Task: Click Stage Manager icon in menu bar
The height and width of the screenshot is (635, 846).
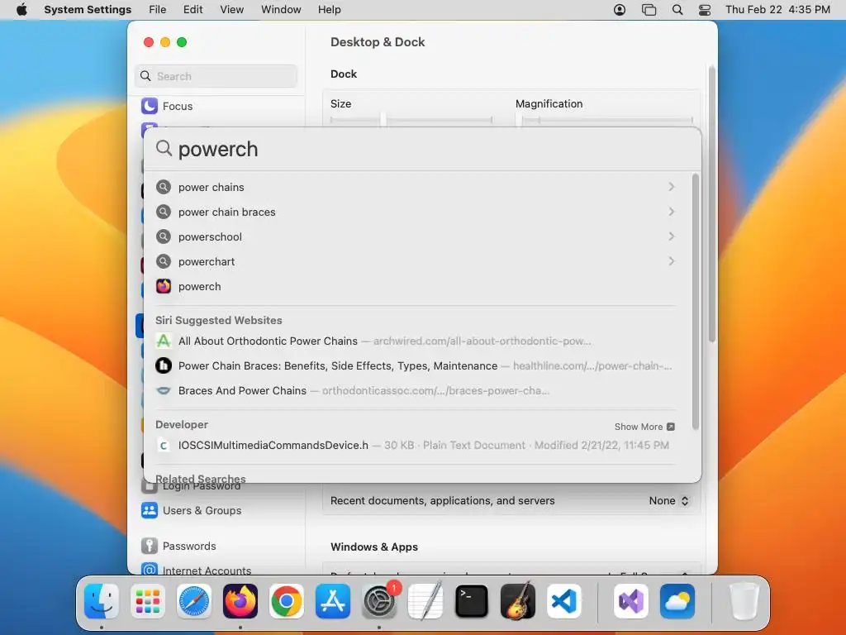Action: [649, 10]
